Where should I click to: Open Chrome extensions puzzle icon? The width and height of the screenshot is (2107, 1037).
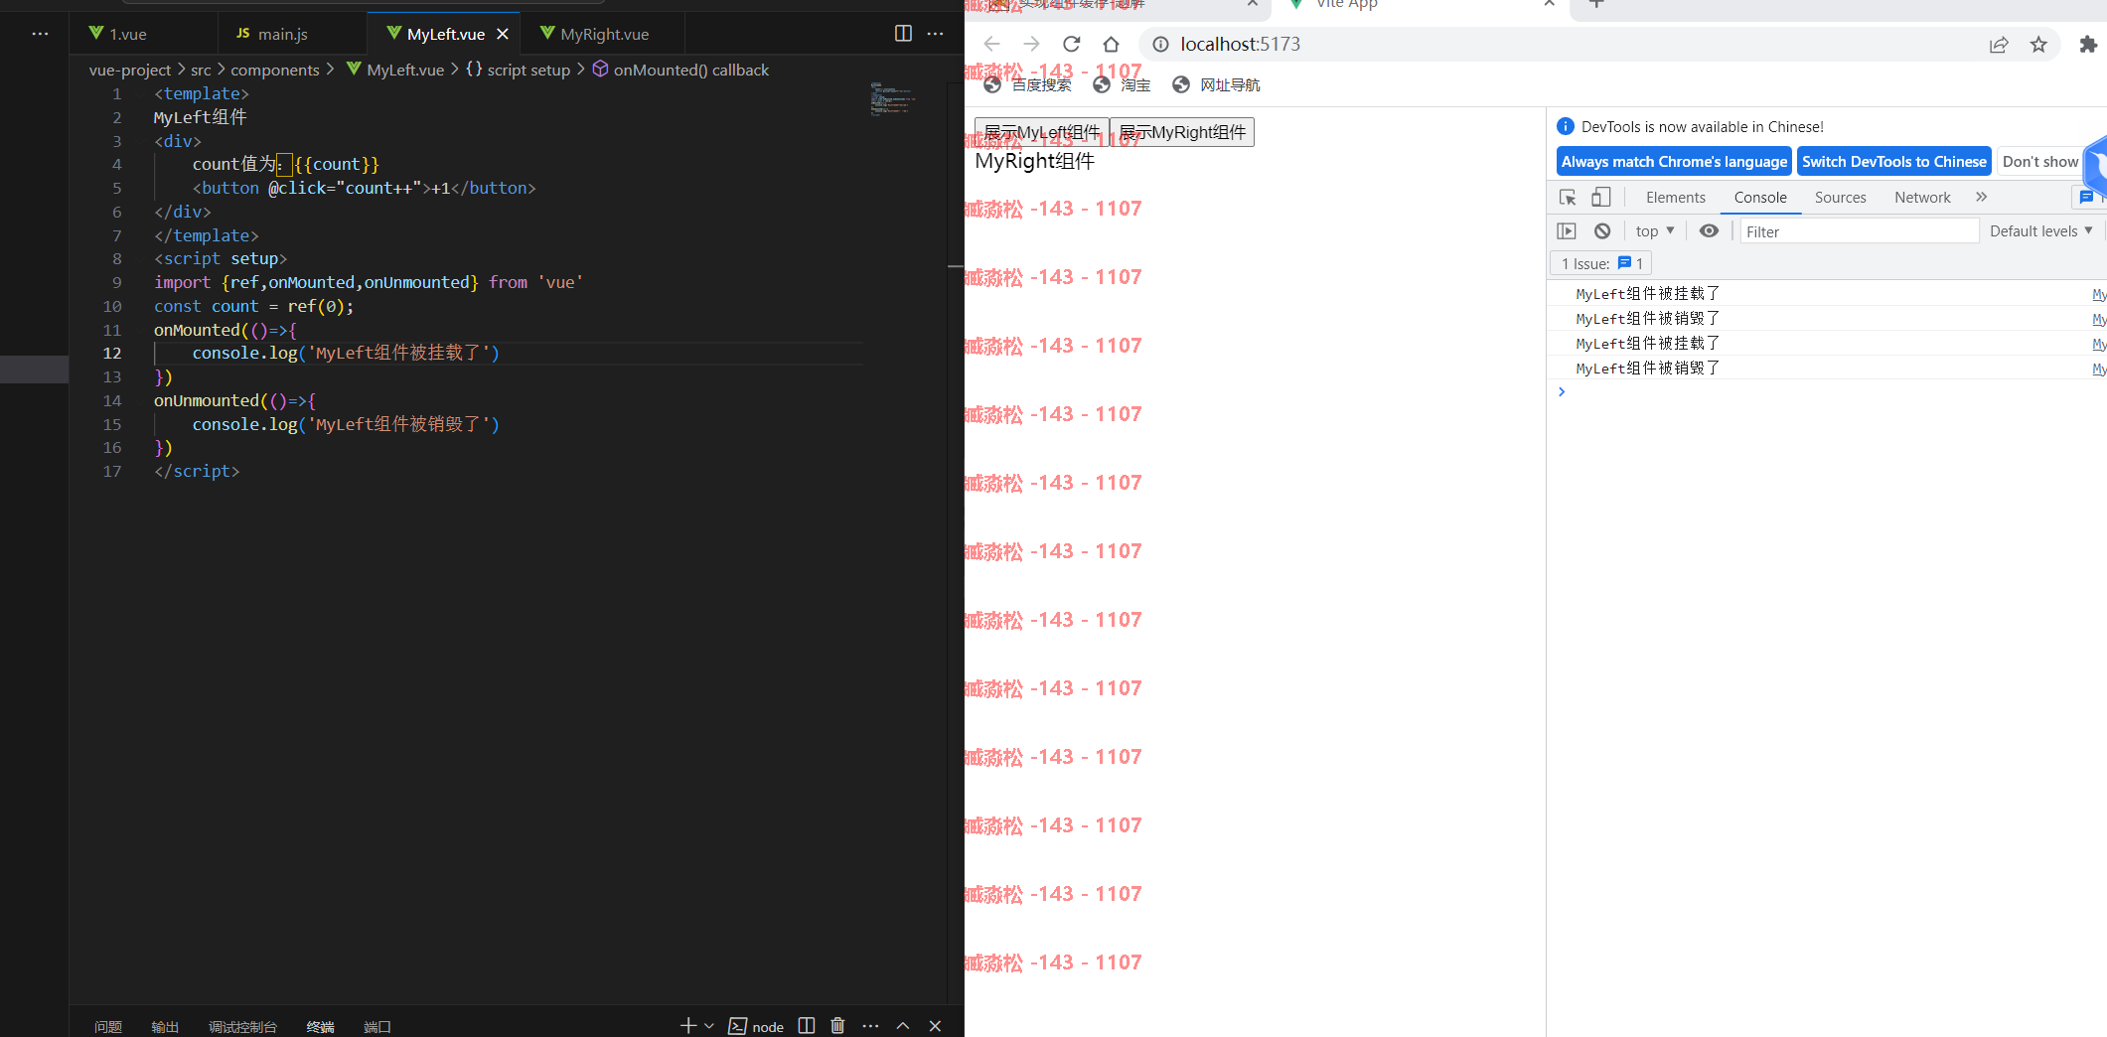[2088, 44]
